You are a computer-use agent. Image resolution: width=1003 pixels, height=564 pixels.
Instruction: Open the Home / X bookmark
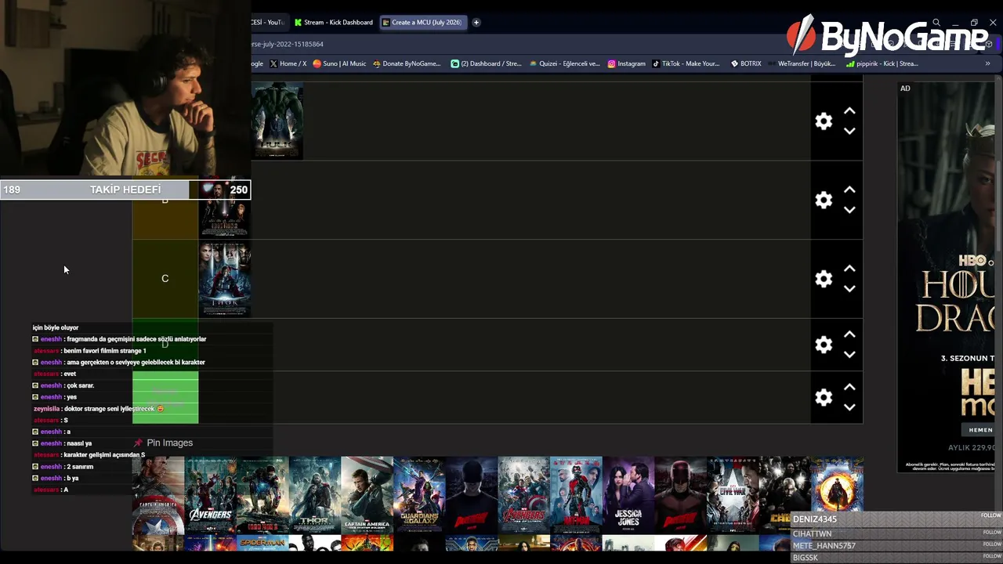pos(288,63)
